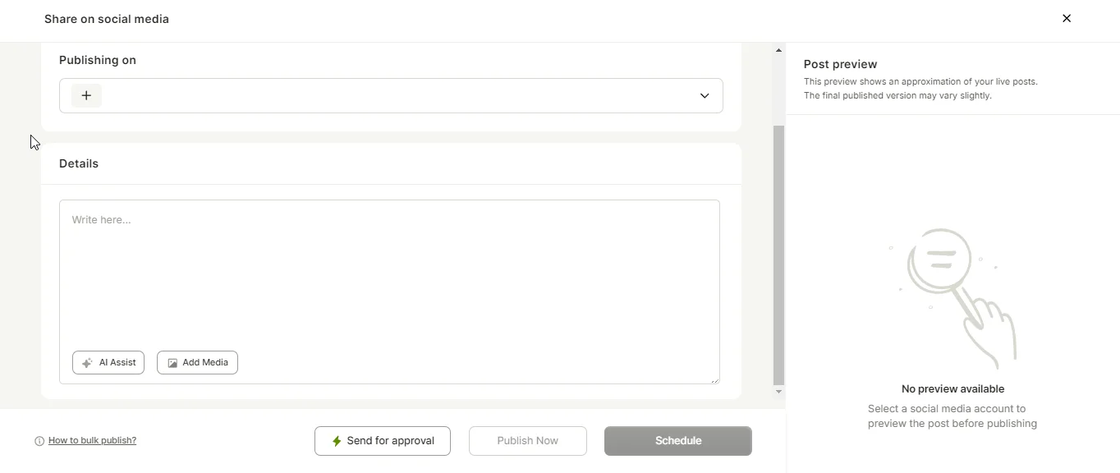The height and width of the screenshot is (473, 1120).
Task: Open the How to bulk publish link
Action: 92,441
